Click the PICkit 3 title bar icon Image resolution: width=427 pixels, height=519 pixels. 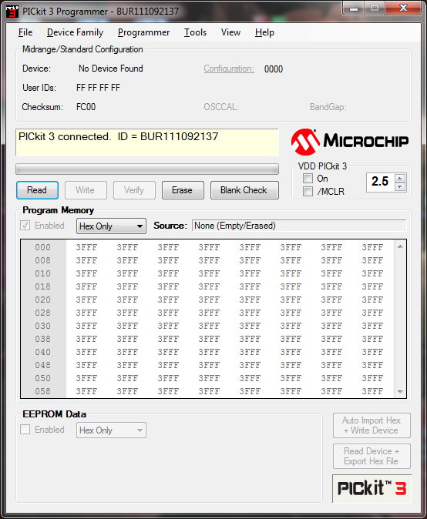point(12,11)
